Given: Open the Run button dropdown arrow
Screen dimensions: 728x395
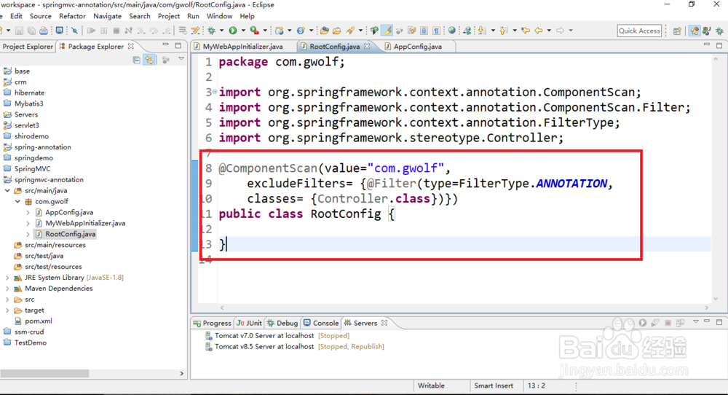Looking at the screenshot, I should tap(242, 31).
